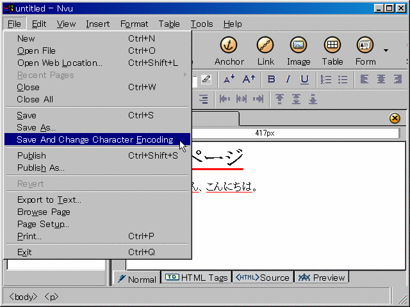
Task: Click the highlighter color pen icon
Action: [x=206, y=79]
